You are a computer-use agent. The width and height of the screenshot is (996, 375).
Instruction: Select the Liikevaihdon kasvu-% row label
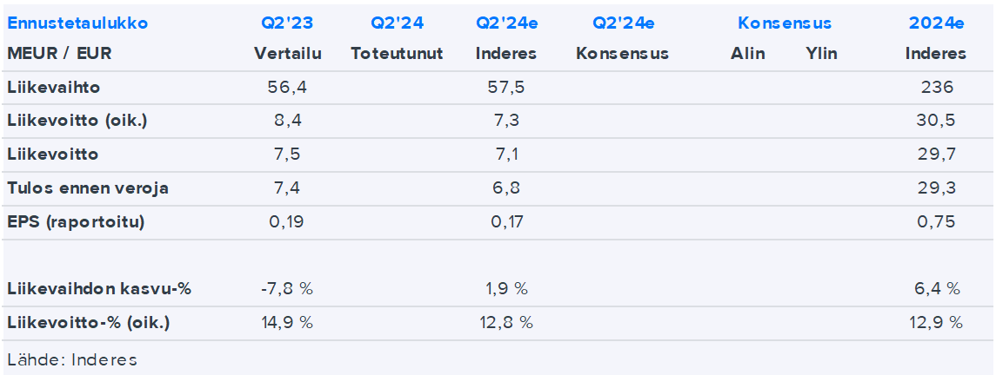coord(98,289)
